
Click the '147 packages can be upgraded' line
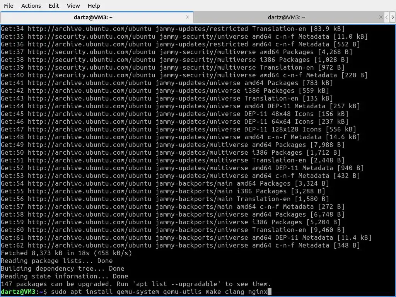136,284
